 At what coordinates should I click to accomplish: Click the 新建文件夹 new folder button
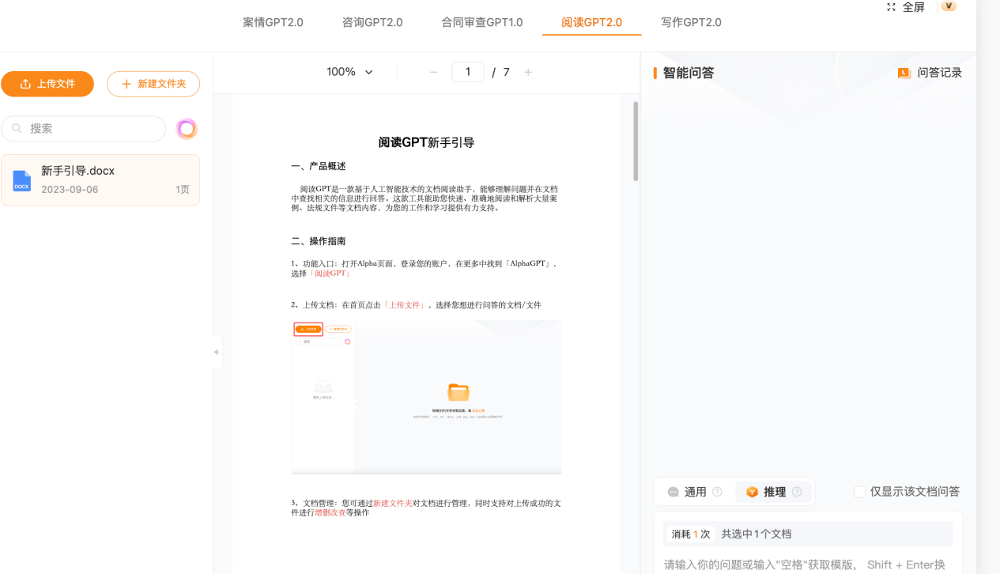point(153,84)
